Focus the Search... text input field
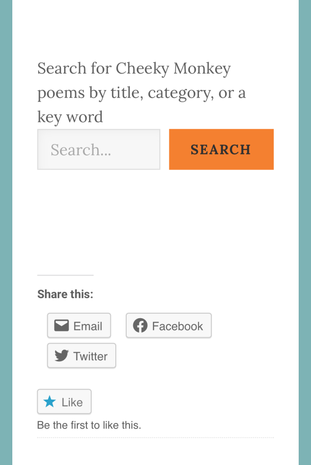This screenshot has width=311, height=465. pyautogui.click(x=99, y=150)
